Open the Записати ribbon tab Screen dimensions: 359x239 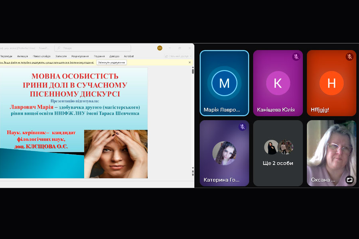[x=61, y=56]
